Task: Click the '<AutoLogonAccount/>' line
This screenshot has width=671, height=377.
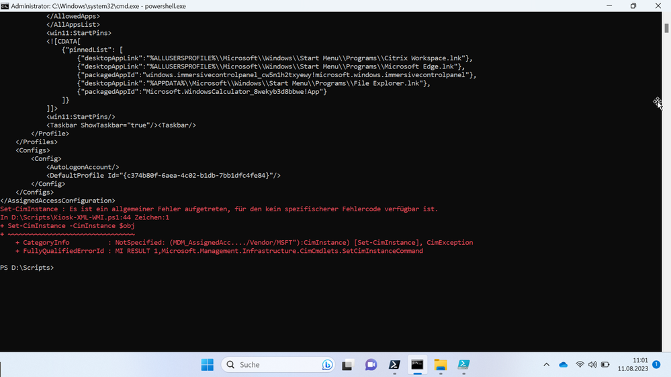Action: coord(83,167)
